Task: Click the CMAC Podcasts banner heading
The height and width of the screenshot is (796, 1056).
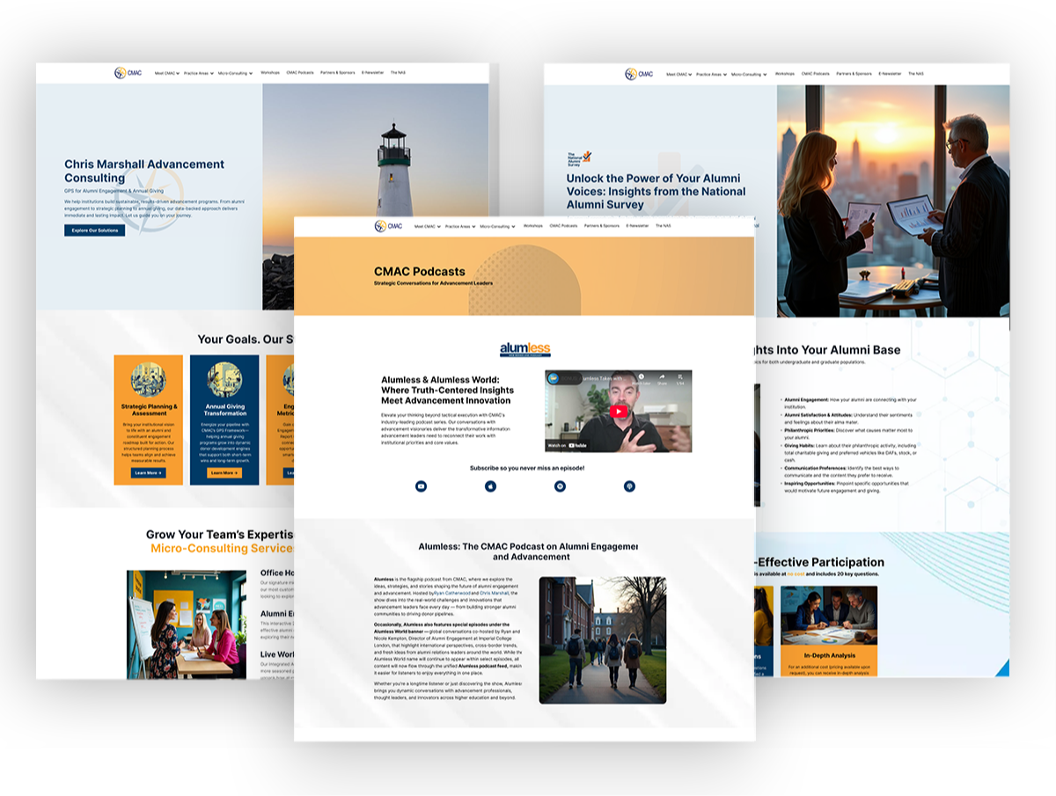Action: point(420,272)
